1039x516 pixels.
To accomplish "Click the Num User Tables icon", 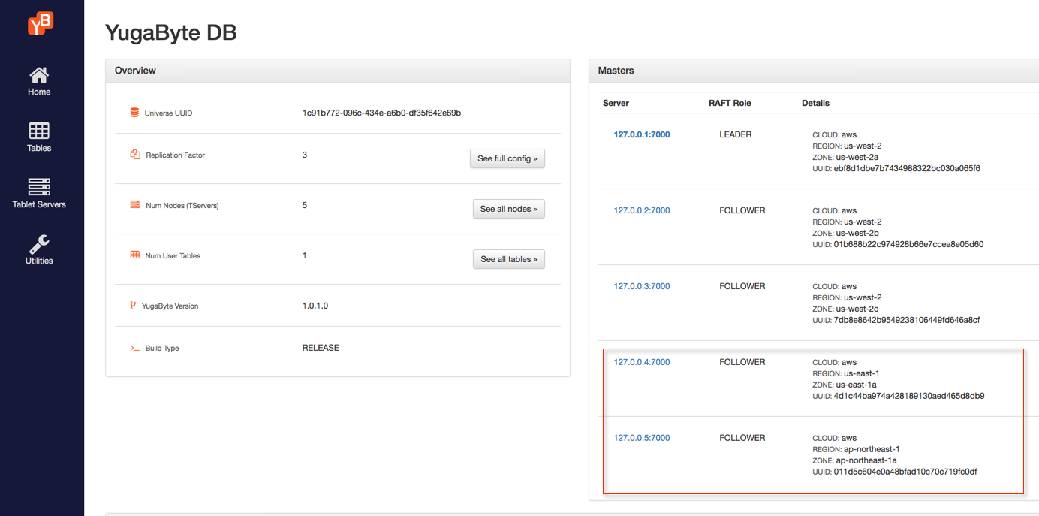I will tap(135, 255).
